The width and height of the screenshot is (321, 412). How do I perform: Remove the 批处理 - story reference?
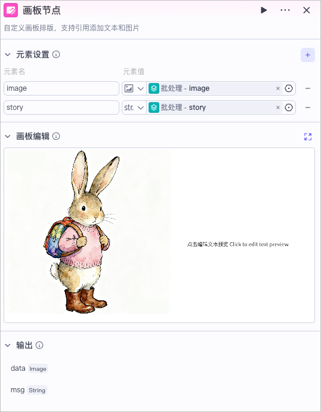tap(278, 107)
